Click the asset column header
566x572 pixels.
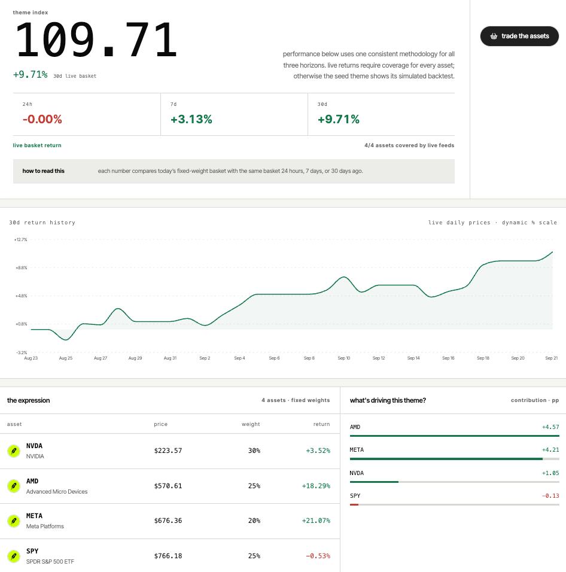14,424
